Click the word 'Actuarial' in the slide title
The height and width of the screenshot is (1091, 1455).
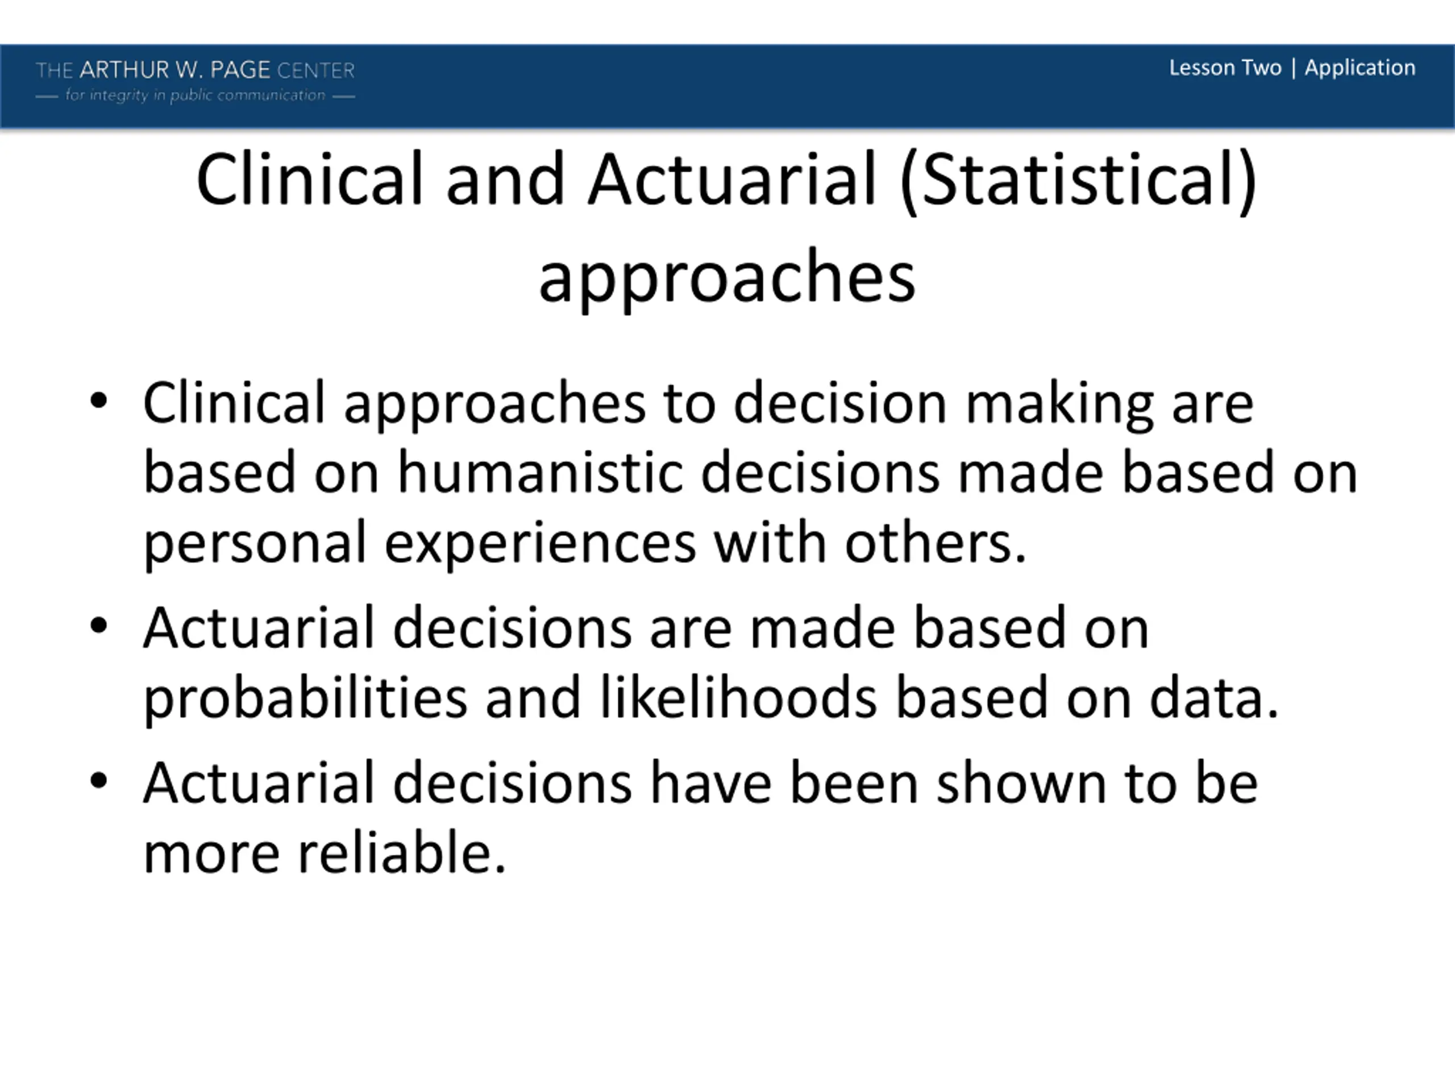732,179
